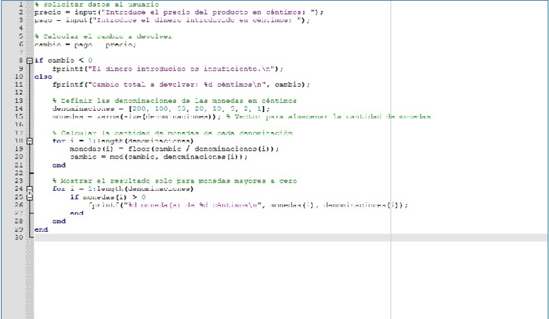
Task: Click line number 30 in the margin
Action: pyautogui.click(x=19, y=237)
